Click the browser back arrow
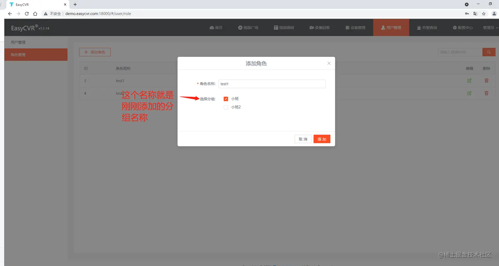Viewport: 499px width, 266px height. pos(10,14)
